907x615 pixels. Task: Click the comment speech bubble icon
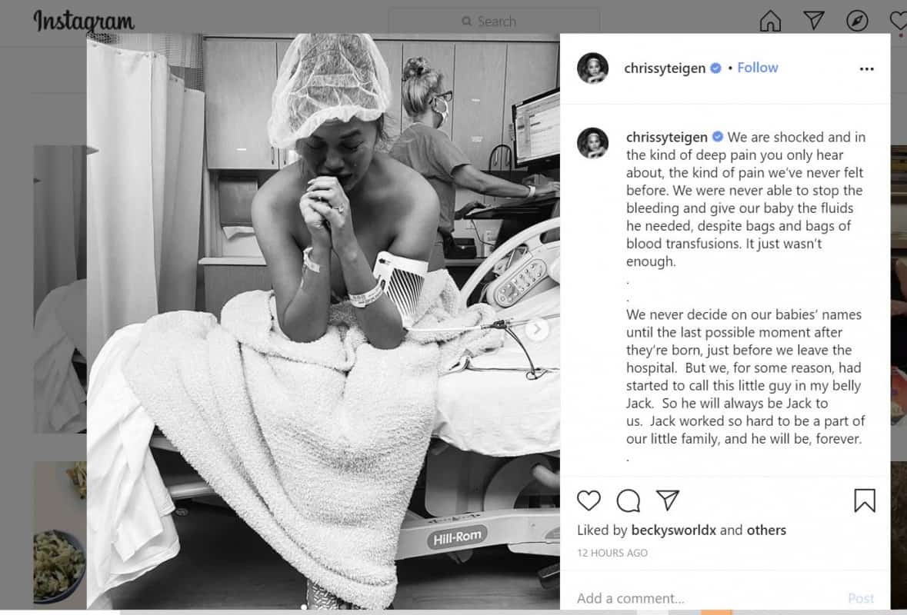coord(629,500)
